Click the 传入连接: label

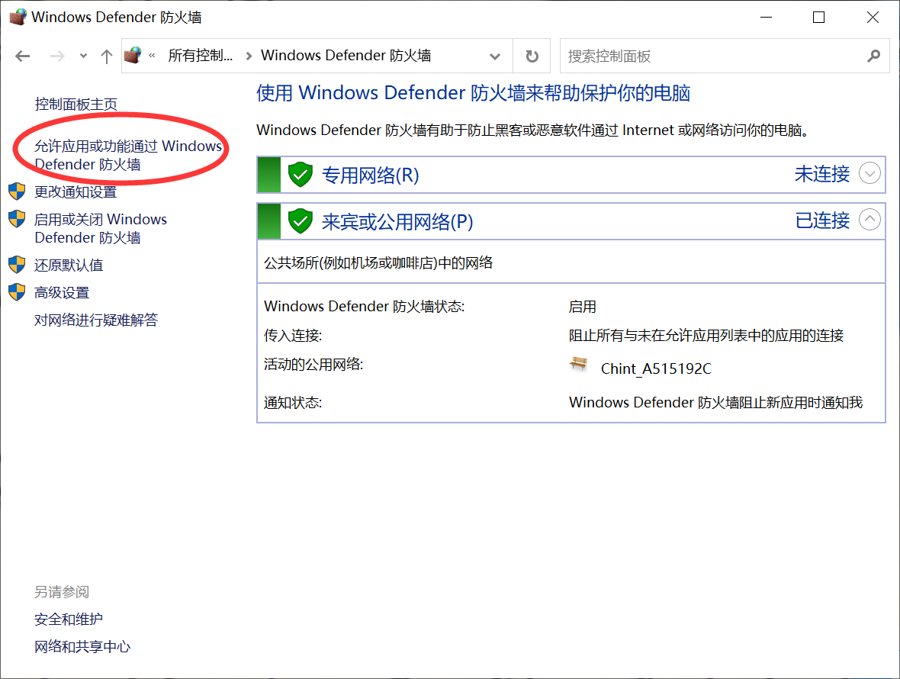[x=293, y=335]
